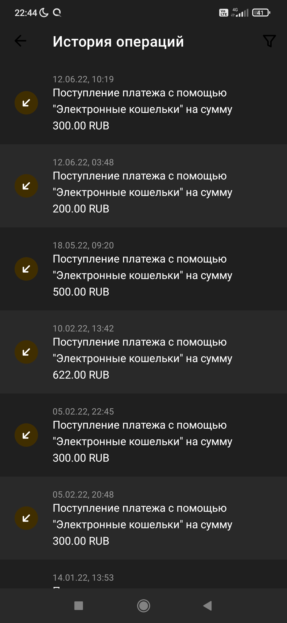Image resolution: width=287 pixels, height=623 pixels.
Task: Tap incoming arrow icon for 18.05.22, 09:20
Action: [x=26, y=269]
